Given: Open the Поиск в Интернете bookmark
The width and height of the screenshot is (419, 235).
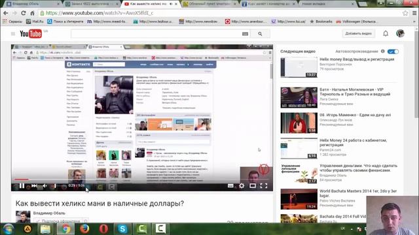Looking at the screenshot, I should coord(65,22).
